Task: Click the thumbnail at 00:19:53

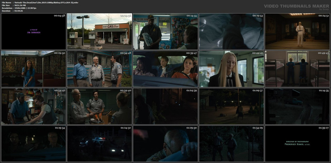Action: (231, 31)
